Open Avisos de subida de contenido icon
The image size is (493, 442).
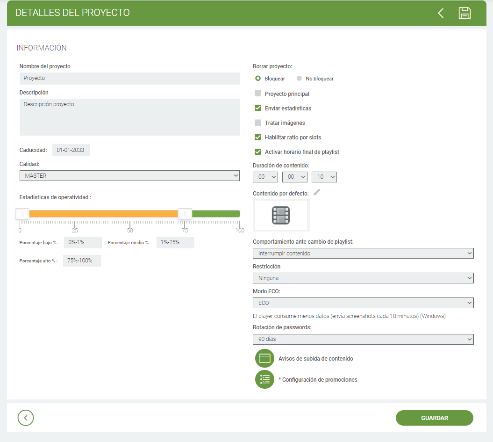click(264, 359)
